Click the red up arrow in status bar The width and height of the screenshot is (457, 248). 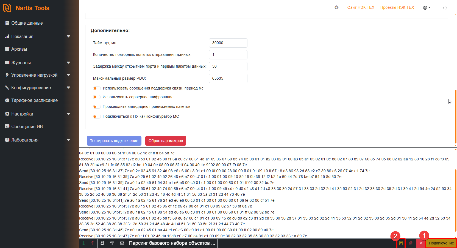coord(93,243)
